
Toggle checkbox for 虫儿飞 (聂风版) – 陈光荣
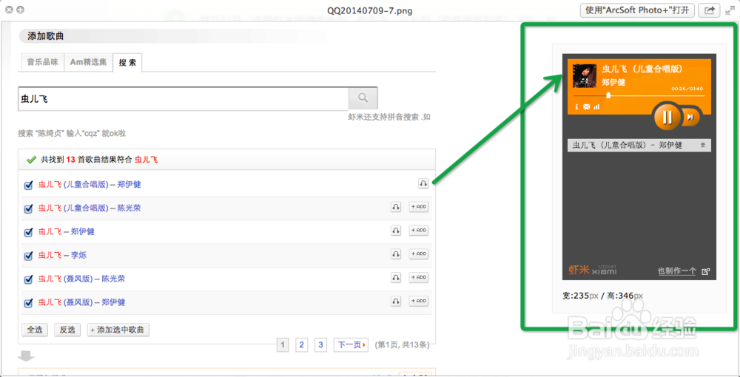point(28,279)
